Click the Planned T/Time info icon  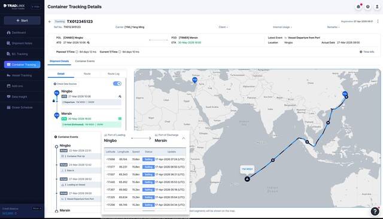77,52
